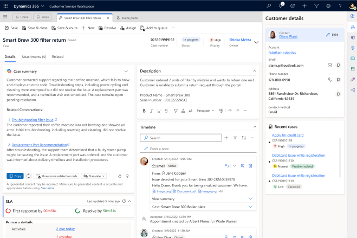Give thumbs up on case summary
The height and width of the screenshot is (238, 357).
[x=120, y=176]
